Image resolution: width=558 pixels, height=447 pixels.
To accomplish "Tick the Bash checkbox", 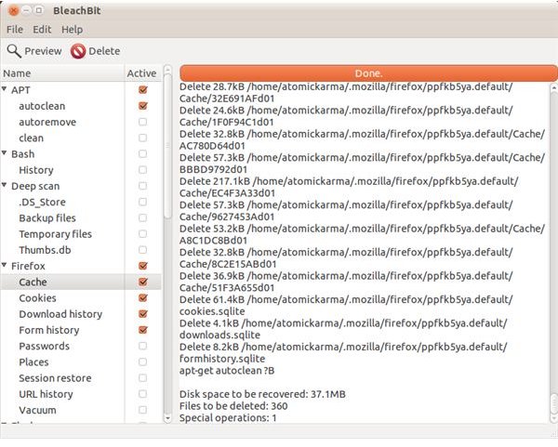I will click(x=142, y=154).
